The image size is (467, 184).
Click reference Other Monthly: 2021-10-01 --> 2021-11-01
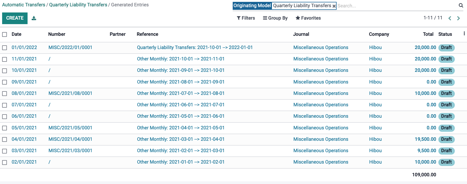(181, 59)
